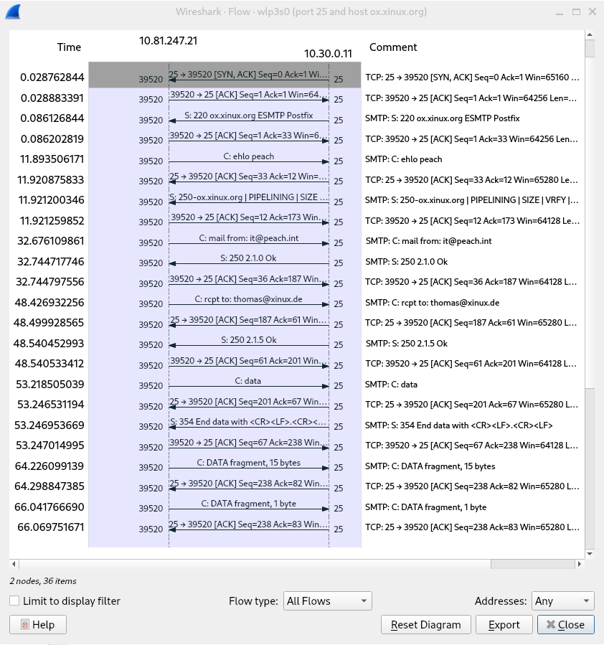The height and width of the screenshot is (645, 604).
Task: Click the Help button with its icon
Action: 37,624
